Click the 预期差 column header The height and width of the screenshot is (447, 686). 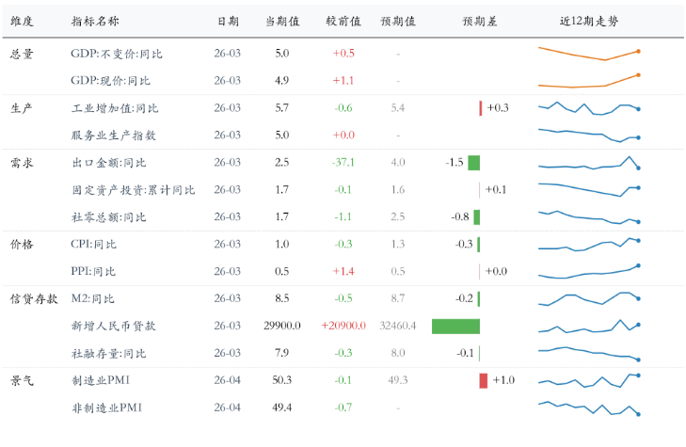[480, 21]
